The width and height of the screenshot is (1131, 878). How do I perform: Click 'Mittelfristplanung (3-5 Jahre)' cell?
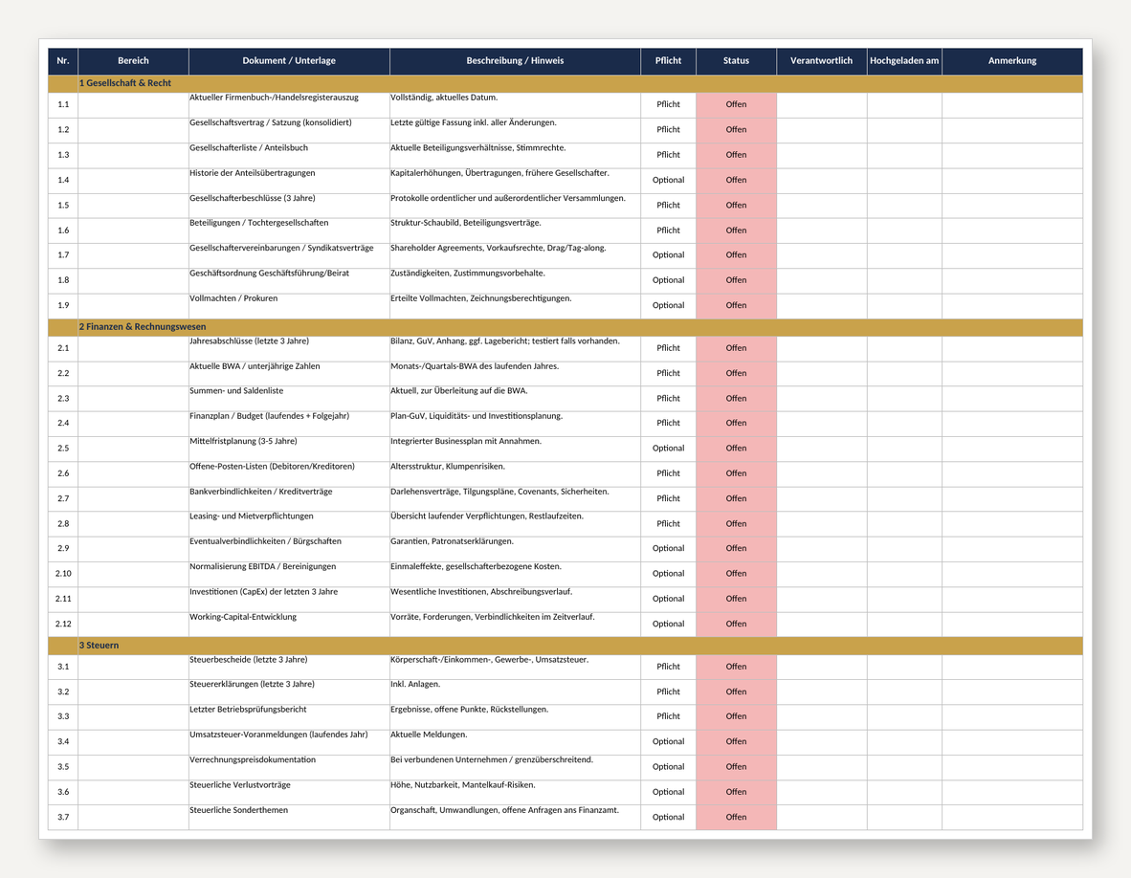coord(289,450)
